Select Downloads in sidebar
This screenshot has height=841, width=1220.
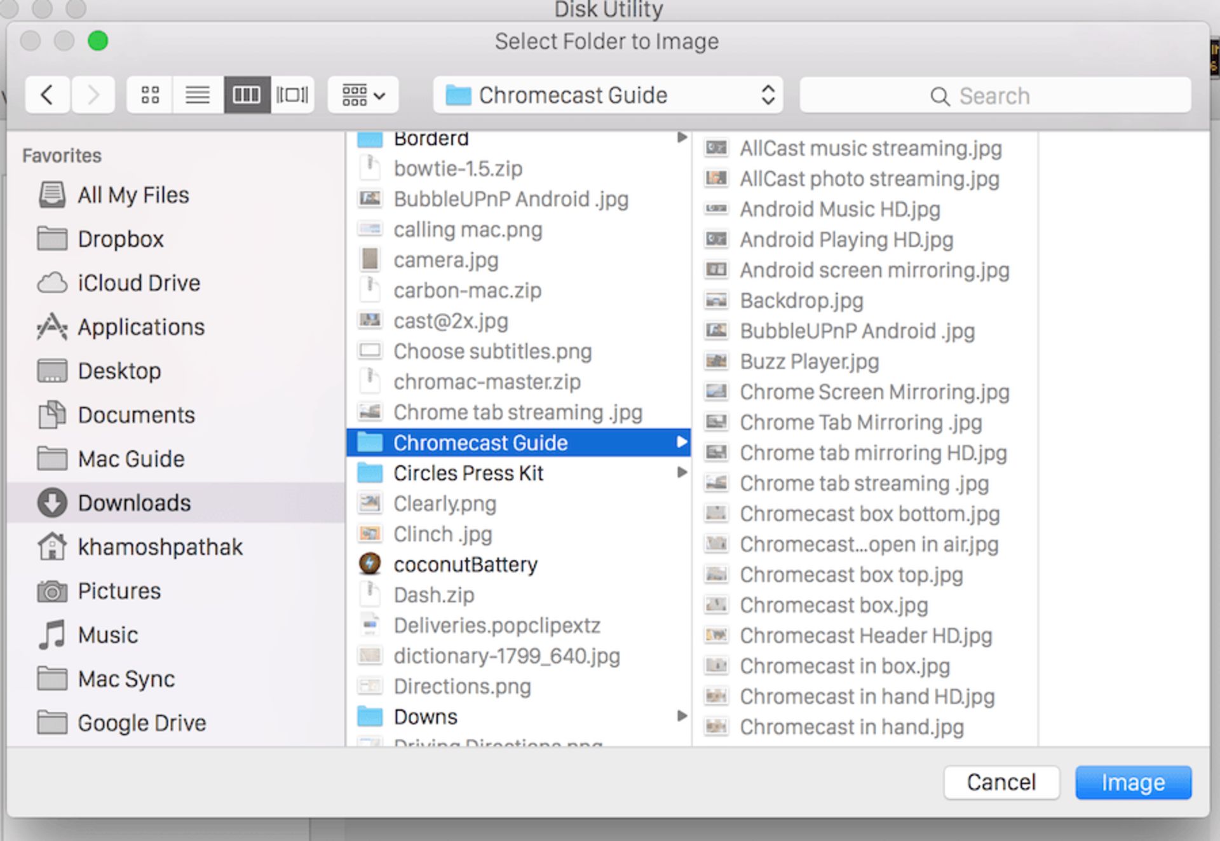[175, 503]
